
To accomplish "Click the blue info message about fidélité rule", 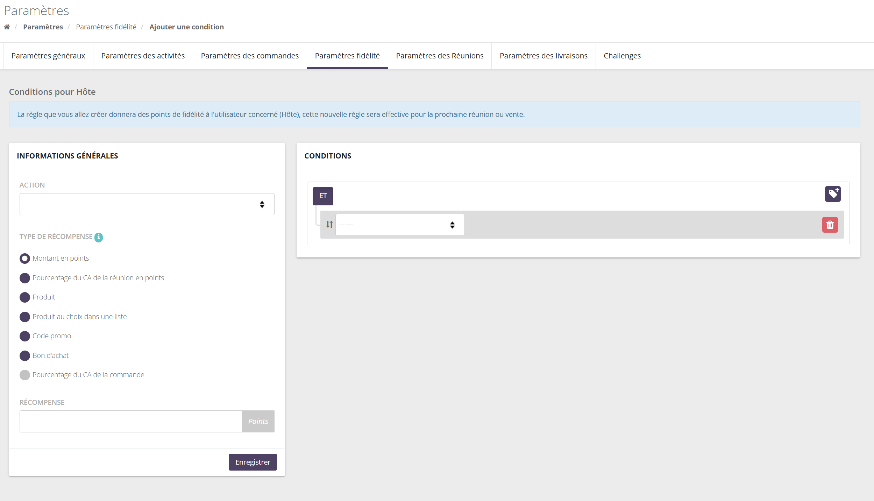I will pos(434,114).
